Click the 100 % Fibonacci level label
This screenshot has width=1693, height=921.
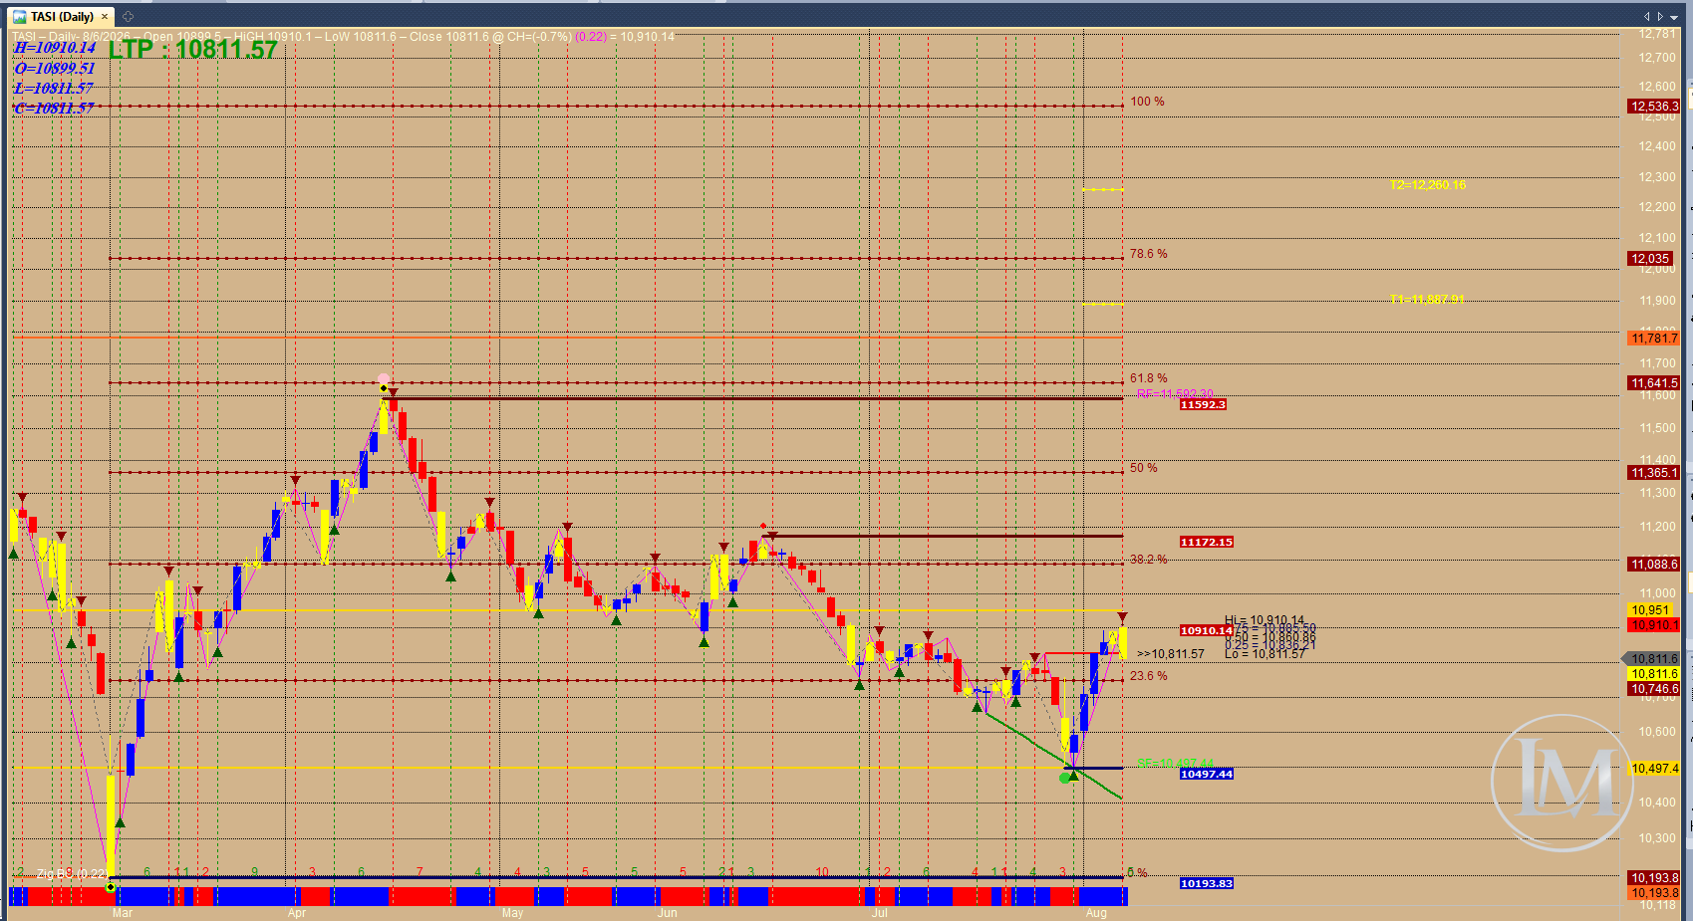tap(1147, 102)
